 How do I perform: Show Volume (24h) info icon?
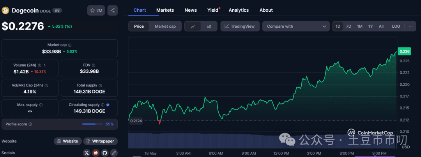point(39,65)
